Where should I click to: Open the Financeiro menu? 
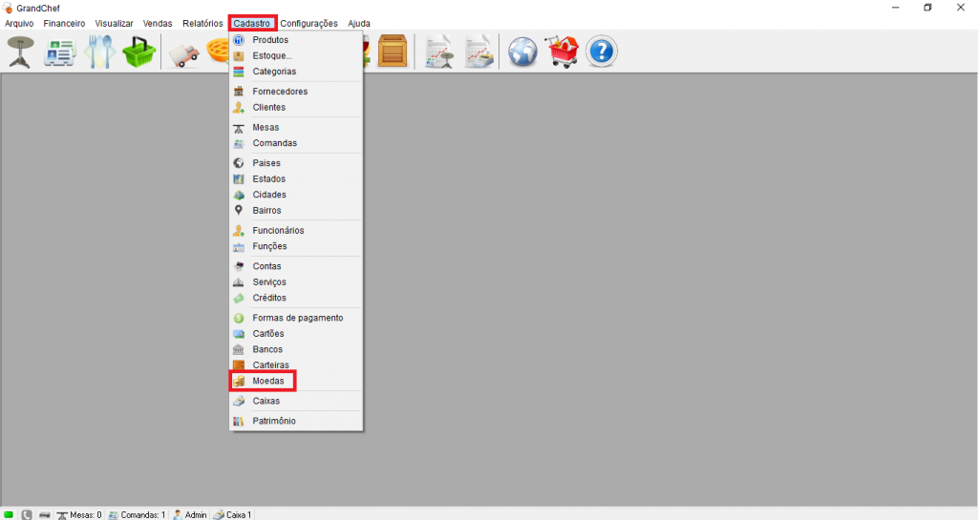point(64,23)
